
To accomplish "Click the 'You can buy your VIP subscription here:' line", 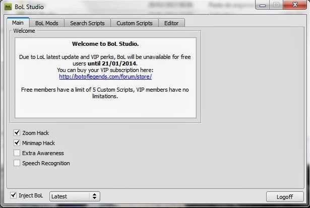I will point(105,70).
